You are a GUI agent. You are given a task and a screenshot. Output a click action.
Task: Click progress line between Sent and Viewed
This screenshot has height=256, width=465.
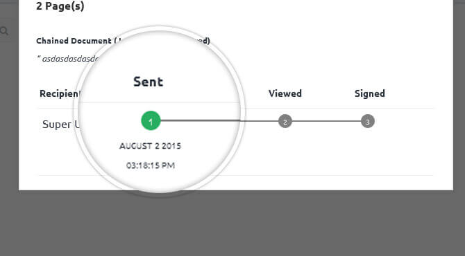(x=219, y=121)
